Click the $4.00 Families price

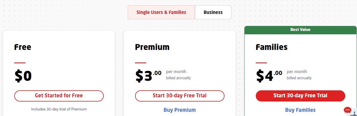(x=269, y=76)
